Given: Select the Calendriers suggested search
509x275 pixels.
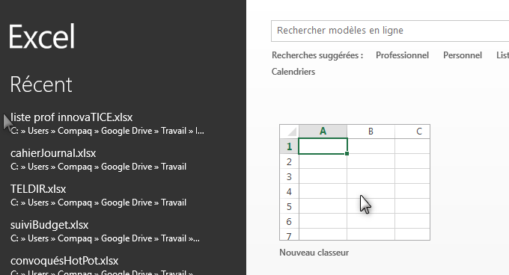Looking at the screenshot, I should point(293,72).
